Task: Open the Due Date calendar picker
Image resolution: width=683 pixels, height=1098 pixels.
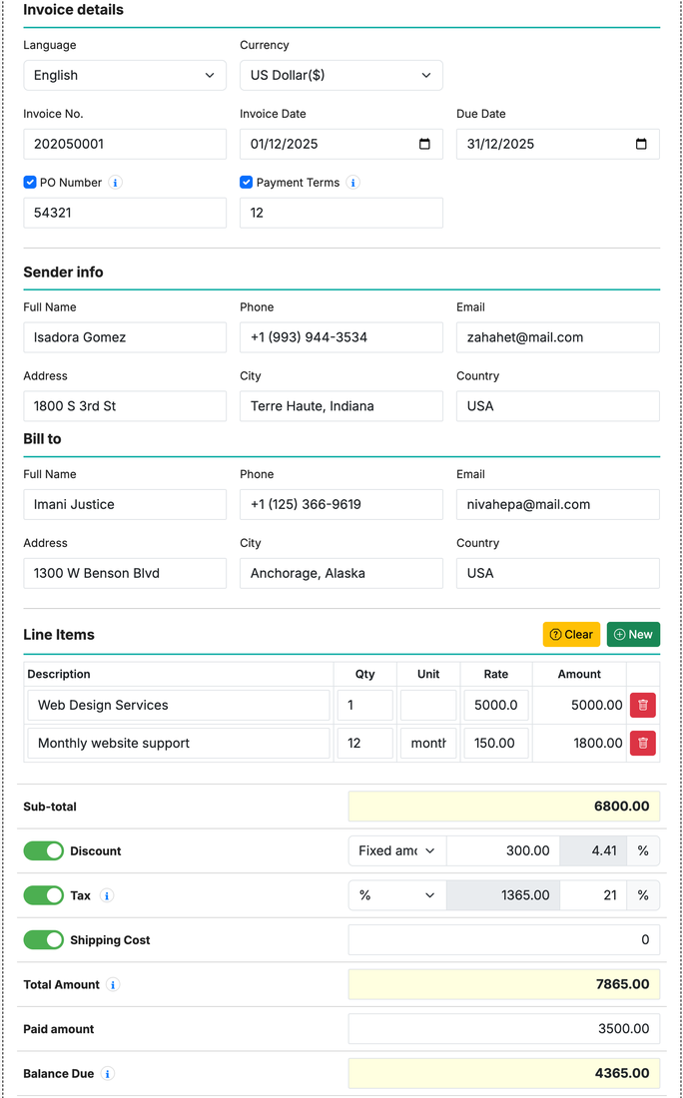Action: (x=643, y=144)
